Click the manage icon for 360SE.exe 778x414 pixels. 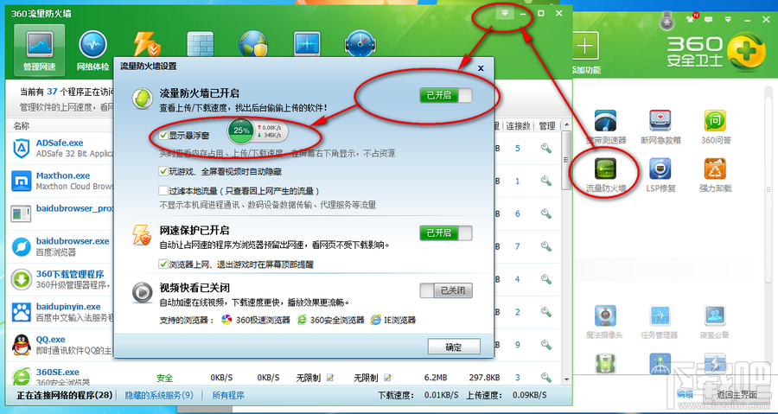545,378
